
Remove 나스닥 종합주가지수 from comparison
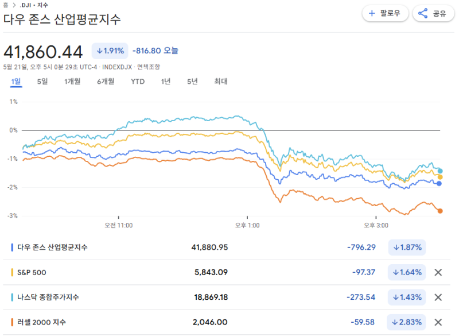(438, 298)
